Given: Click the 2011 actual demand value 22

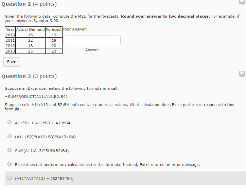Looking at the screenshot, I should pyautogui.click(x=31, y=40).
